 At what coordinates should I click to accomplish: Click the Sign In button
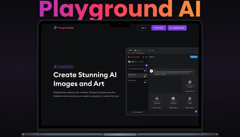[143, 28]
